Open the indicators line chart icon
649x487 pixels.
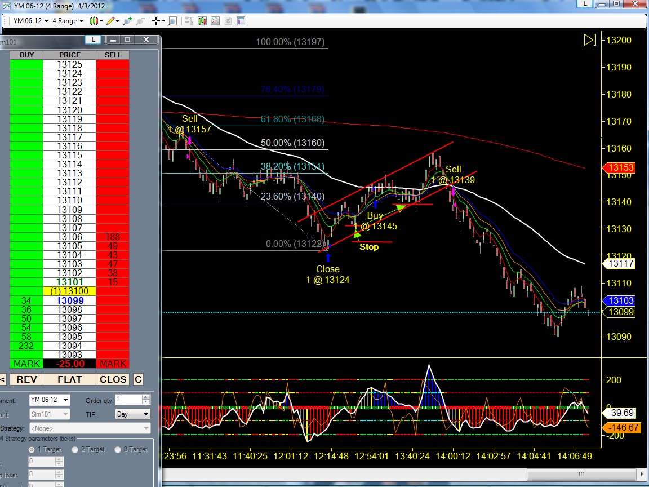[215, 21]
